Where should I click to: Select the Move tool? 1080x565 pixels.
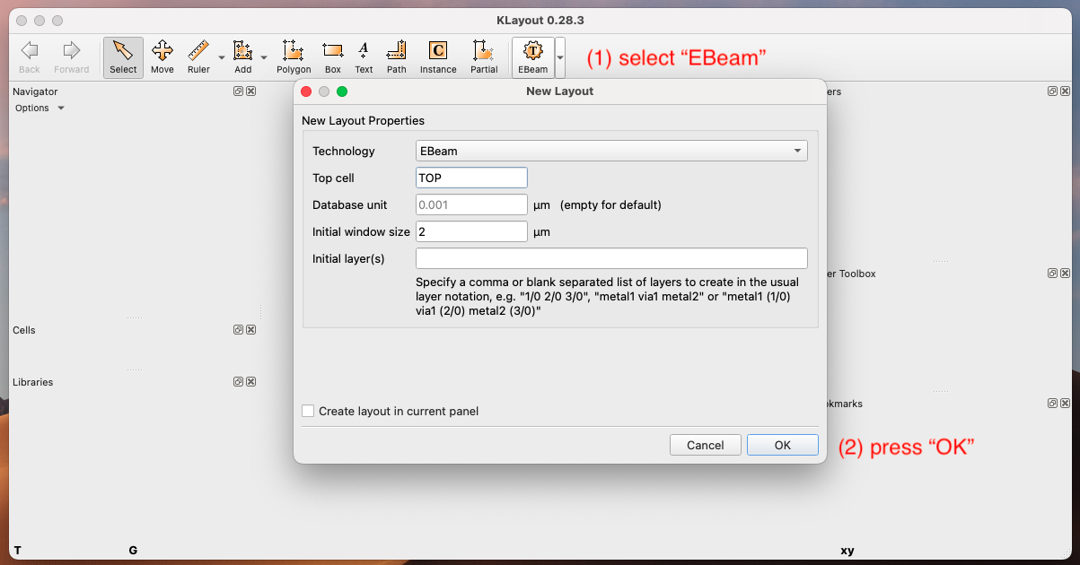coord(162,56)
